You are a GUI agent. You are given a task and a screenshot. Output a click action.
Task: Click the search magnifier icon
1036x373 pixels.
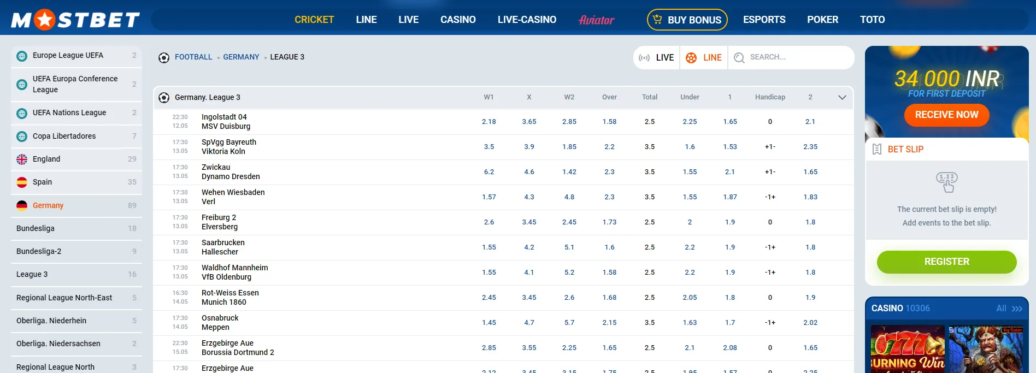pos(739,58)
